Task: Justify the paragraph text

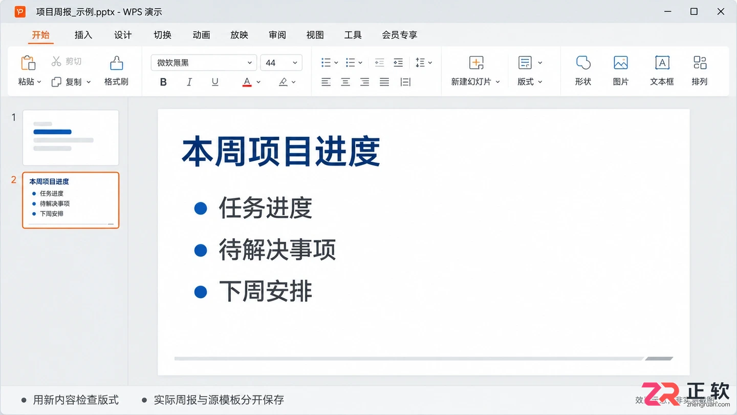Action: pos(384,82)
